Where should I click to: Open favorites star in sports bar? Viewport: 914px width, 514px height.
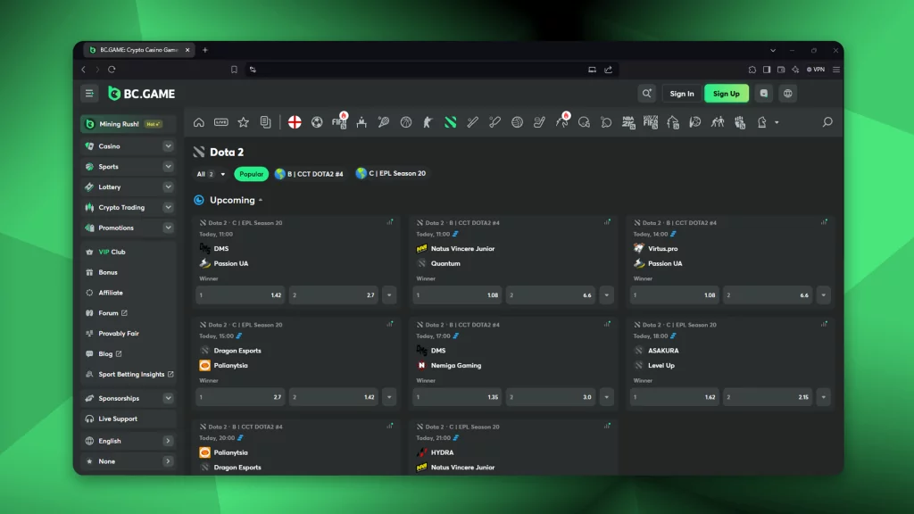pyautogui.click(x=243, y=122)
